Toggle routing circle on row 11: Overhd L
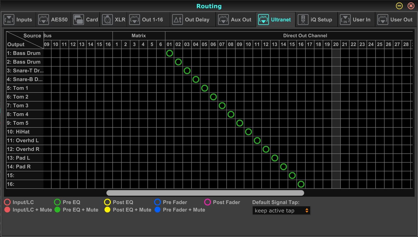Viewport: 418px width, 237px height. coord(257,141)
